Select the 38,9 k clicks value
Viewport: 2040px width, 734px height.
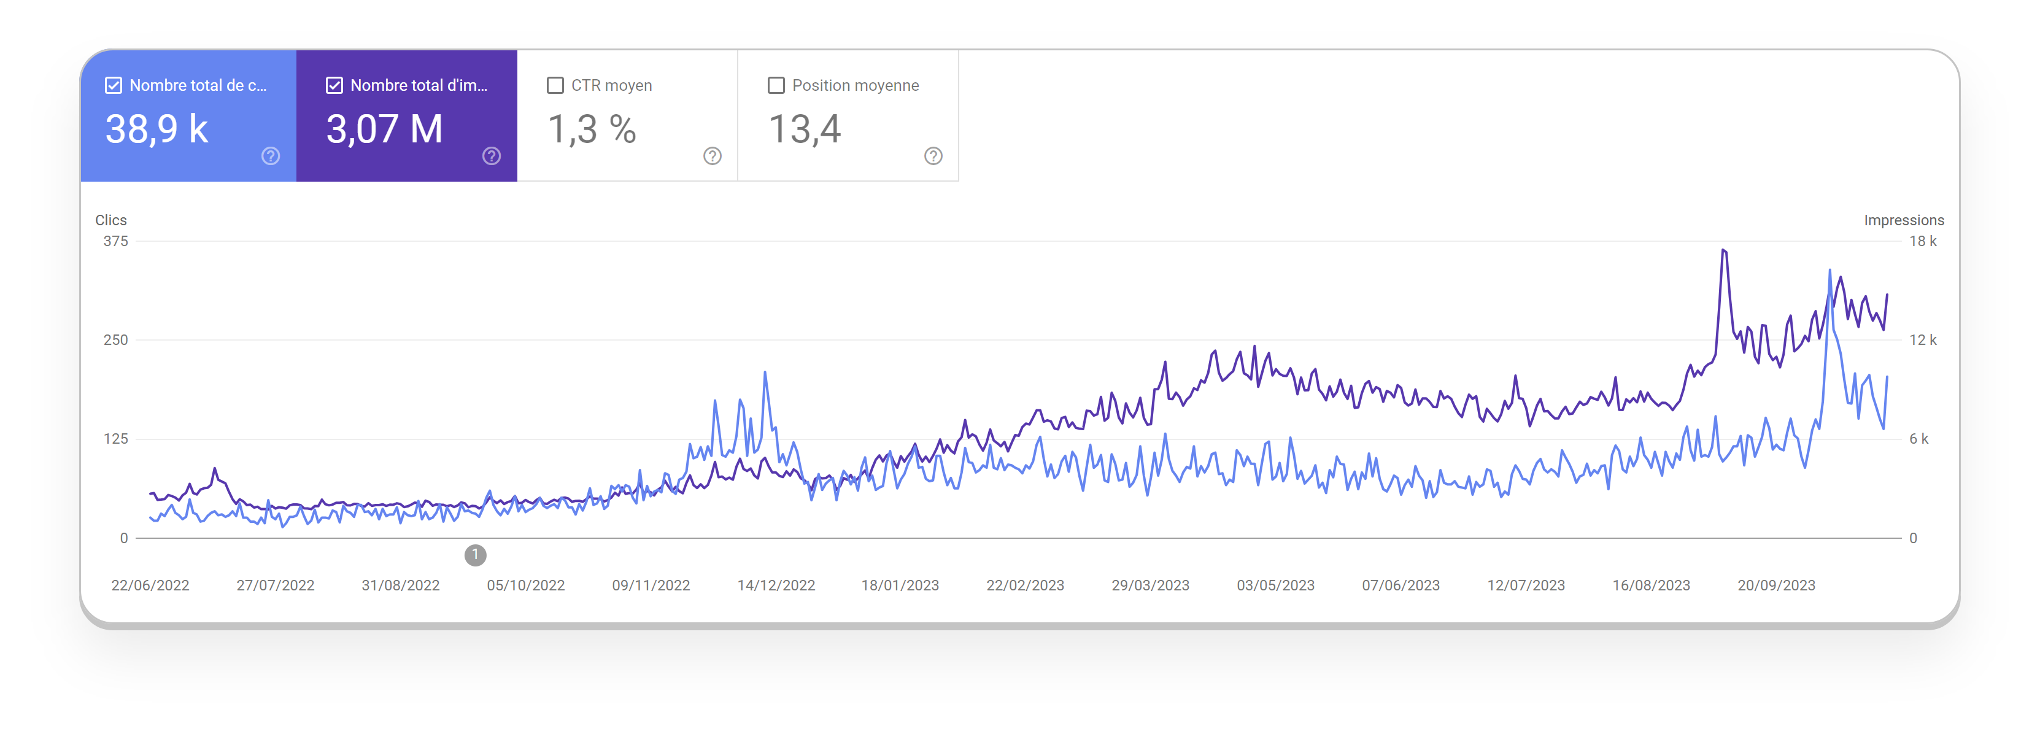tap(156, 129)
